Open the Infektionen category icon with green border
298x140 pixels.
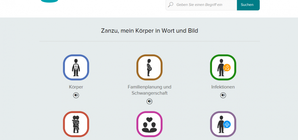click(223, 68)
